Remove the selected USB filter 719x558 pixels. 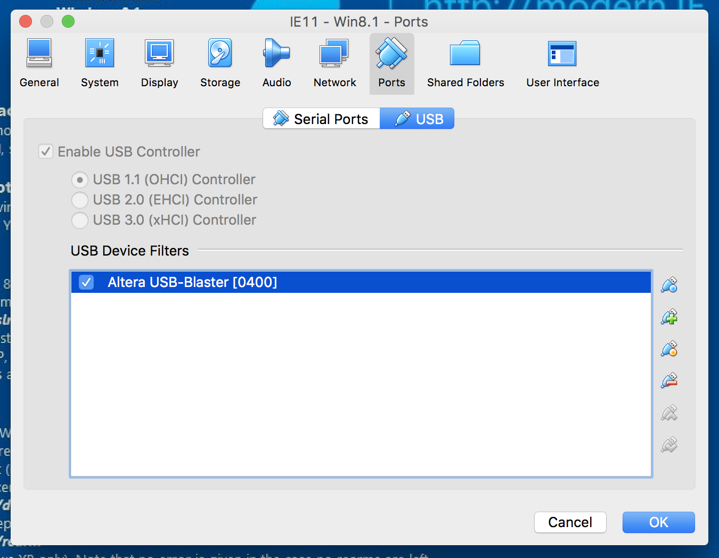click(669, 381)
